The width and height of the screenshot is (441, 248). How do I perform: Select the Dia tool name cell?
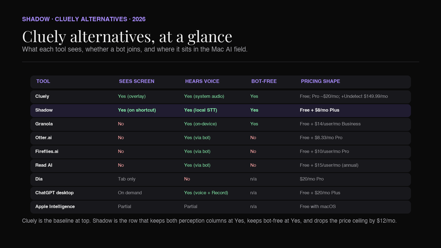(39, 179)
